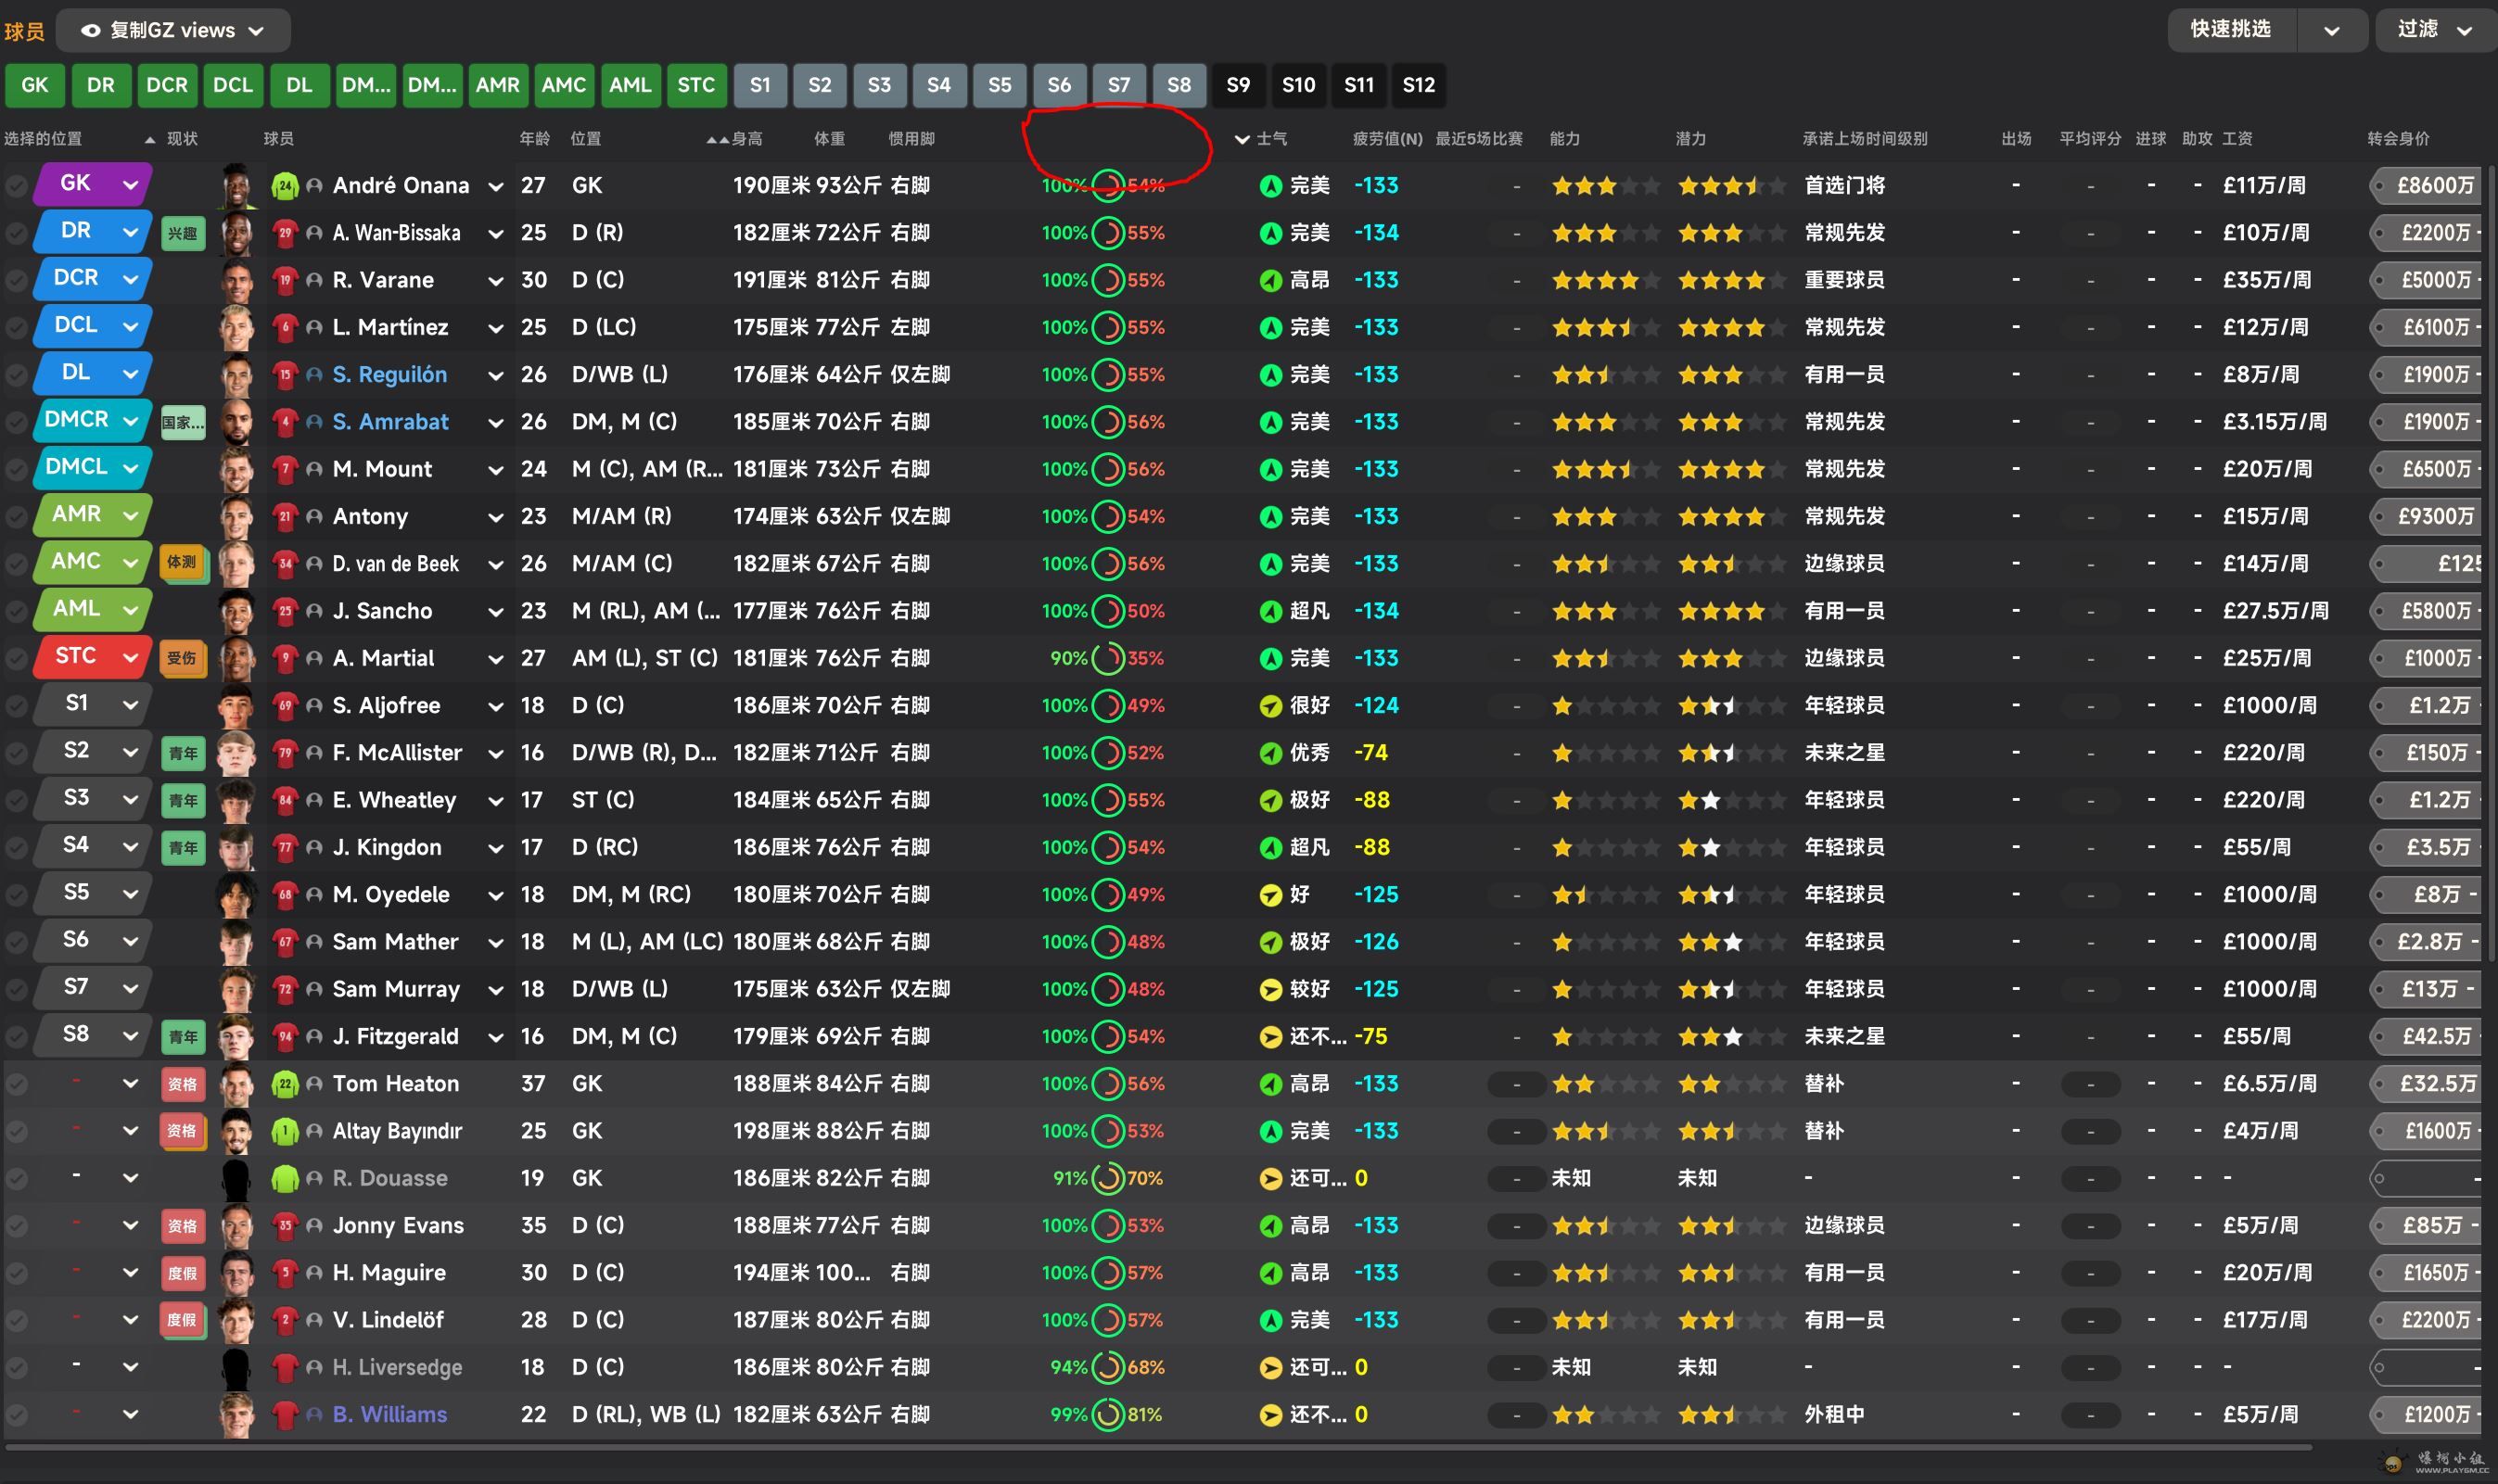Select the DCR position tab

click(x=166, y=85)
